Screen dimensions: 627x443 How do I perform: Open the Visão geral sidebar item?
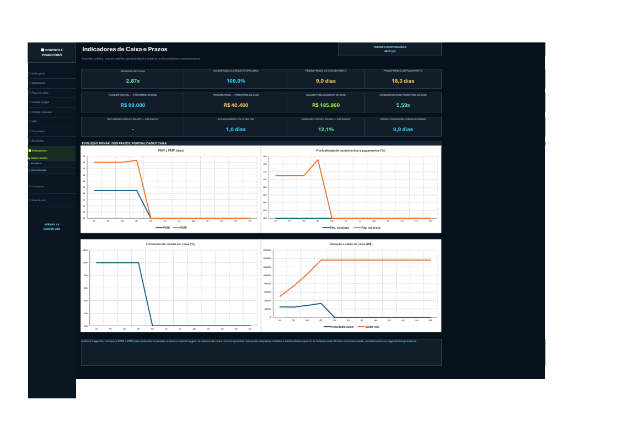click(52, 73)
